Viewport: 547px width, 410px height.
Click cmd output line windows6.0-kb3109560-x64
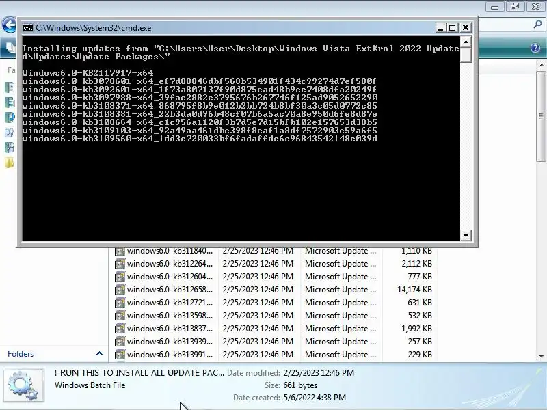tap(200, 139)
